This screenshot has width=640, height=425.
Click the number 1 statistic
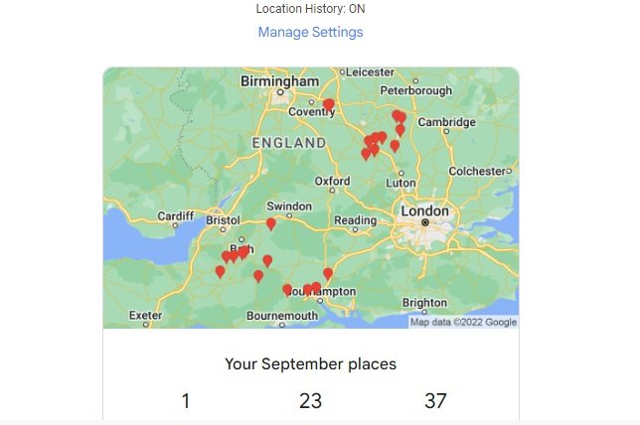pos(186,400)
